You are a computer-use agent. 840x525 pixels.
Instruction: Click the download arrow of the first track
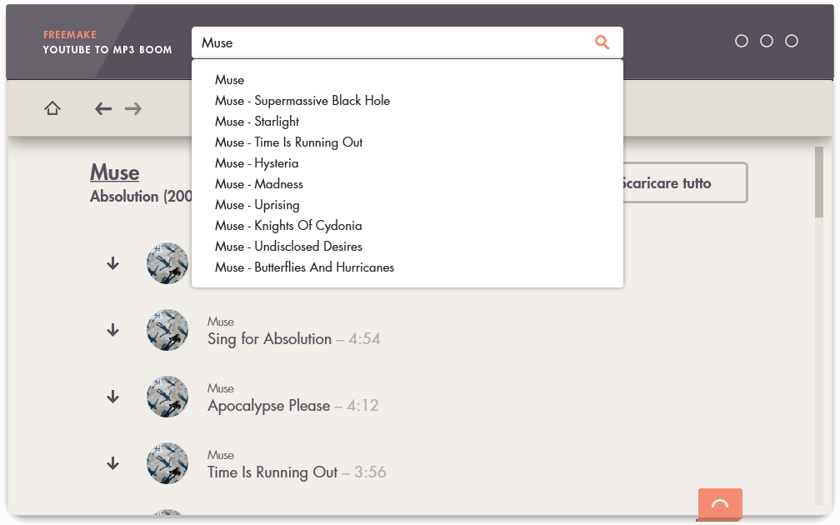coord(112,263)
